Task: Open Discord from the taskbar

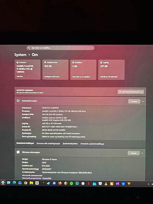Action: click(54, 183)
